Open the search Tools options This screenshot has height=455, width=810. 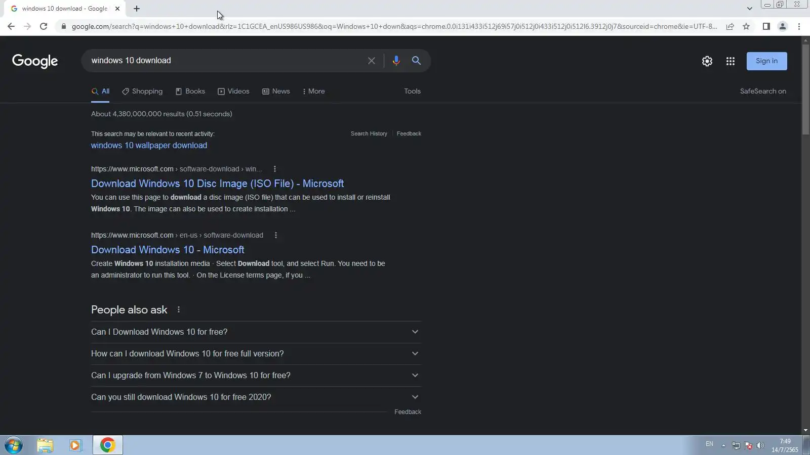click(x=412, y=92)
